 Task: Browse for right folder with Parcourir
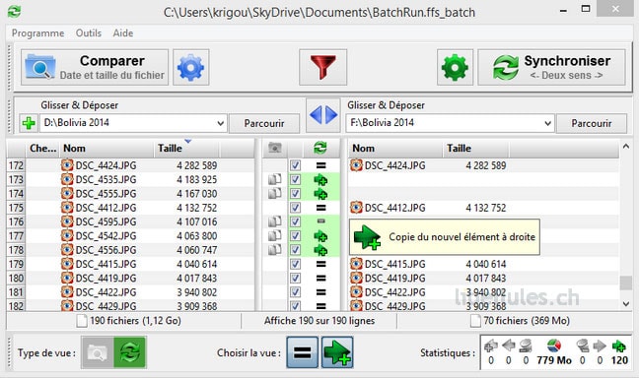[x=592, y=123]
